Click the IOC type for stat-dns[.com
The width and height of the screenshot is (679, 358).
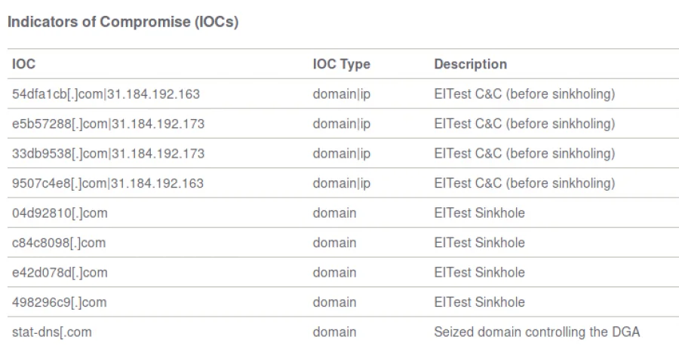pos(334,332)
